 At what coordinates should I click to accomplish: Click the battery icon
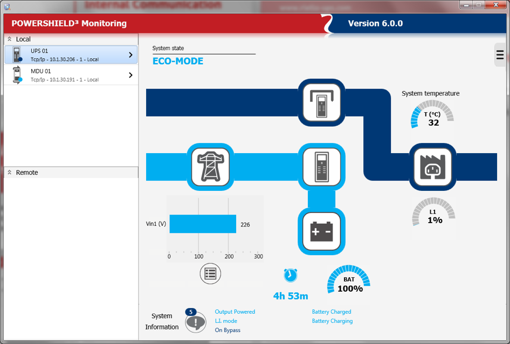click(x=321, y=231)
